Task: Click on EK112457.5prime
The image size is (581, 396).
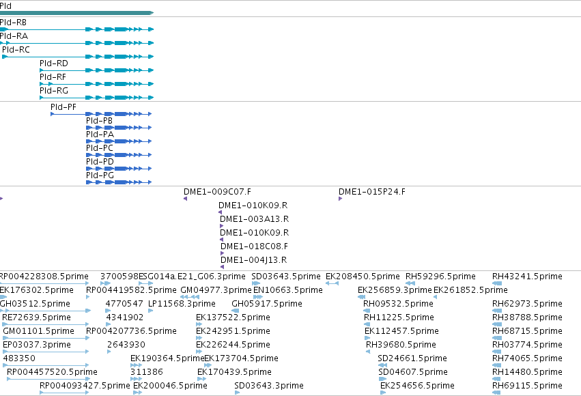Action: point(401,332)
